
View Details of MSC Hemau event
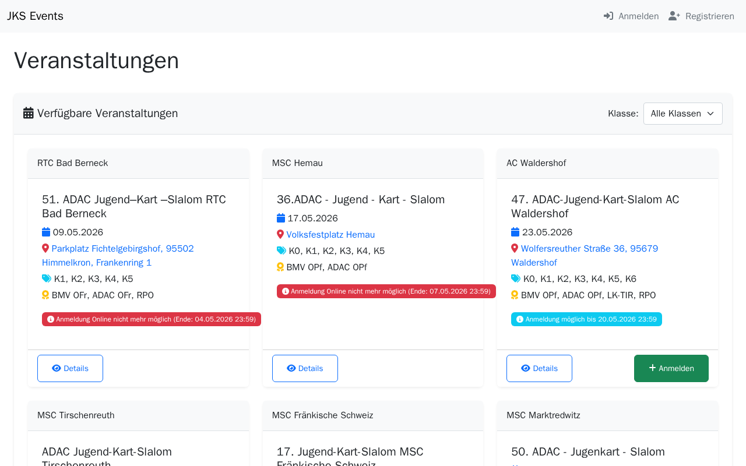[305, 368]
